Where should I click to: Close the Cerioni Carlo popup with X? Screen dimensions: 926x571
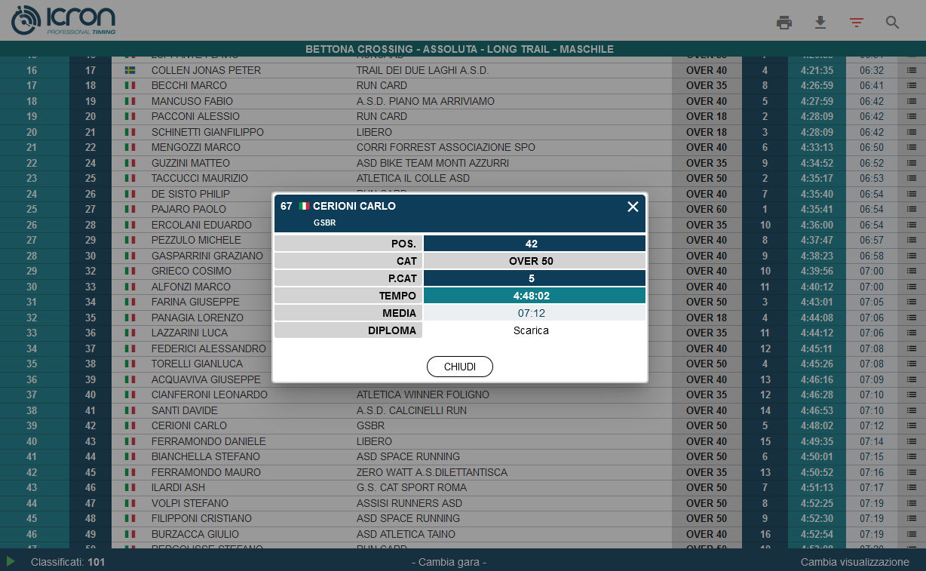[x=633, y=207]
